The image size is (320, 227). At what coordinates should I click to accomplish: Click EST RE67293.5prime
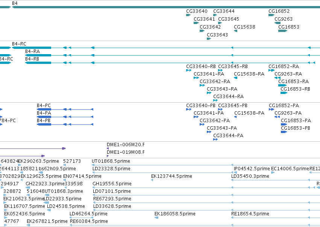[x=112, y=199]
